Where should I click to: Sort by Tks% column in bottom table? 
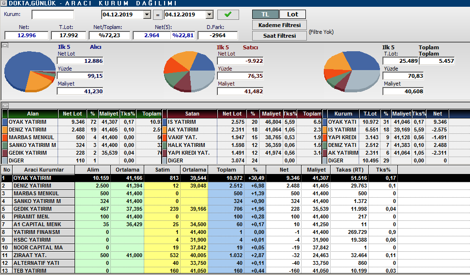coord(383,170)
